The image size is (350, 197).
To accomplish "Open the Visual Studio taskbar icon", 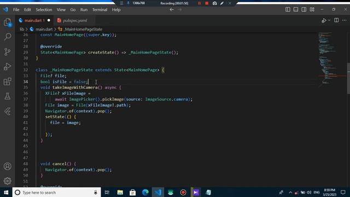I will click(x=196, y=192).
